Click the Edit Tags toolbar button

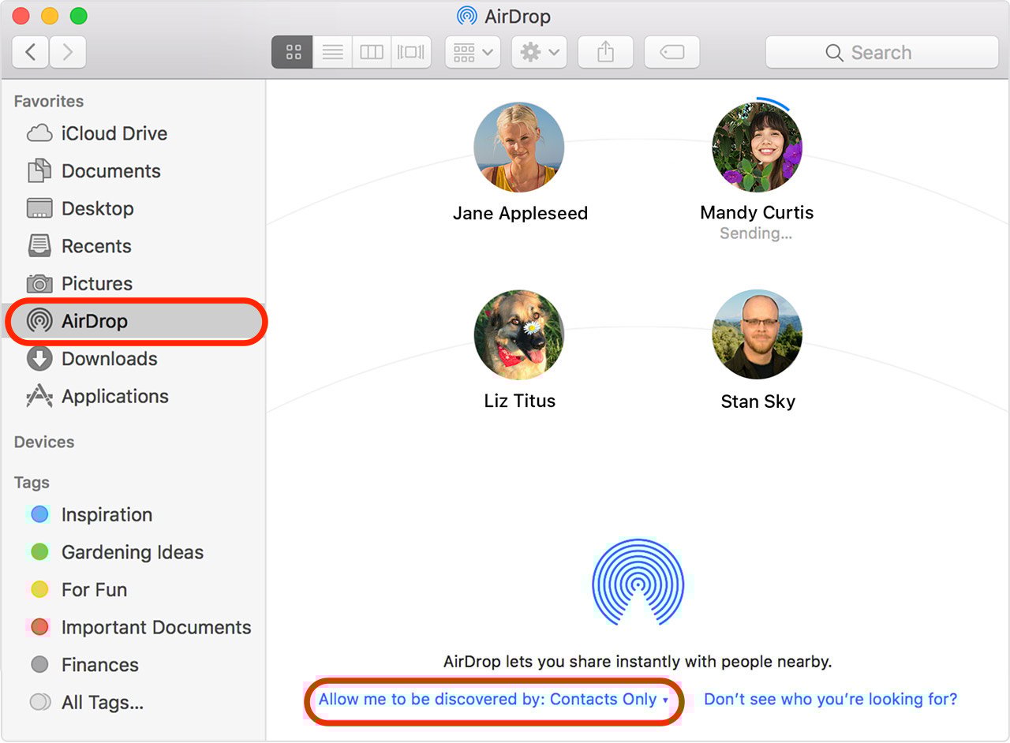[671, 53]
